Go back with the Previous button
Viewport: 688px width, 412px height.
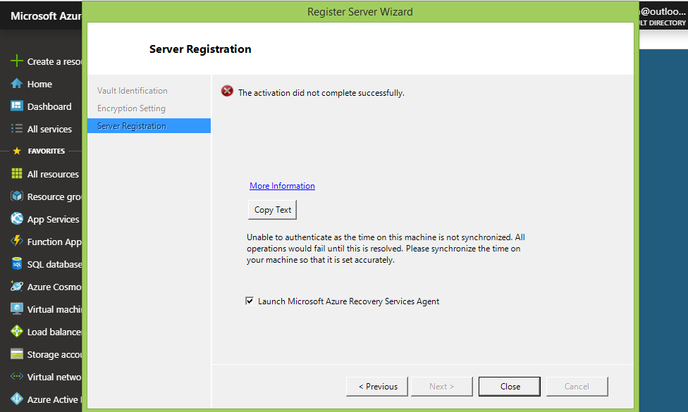click(377, 387)
